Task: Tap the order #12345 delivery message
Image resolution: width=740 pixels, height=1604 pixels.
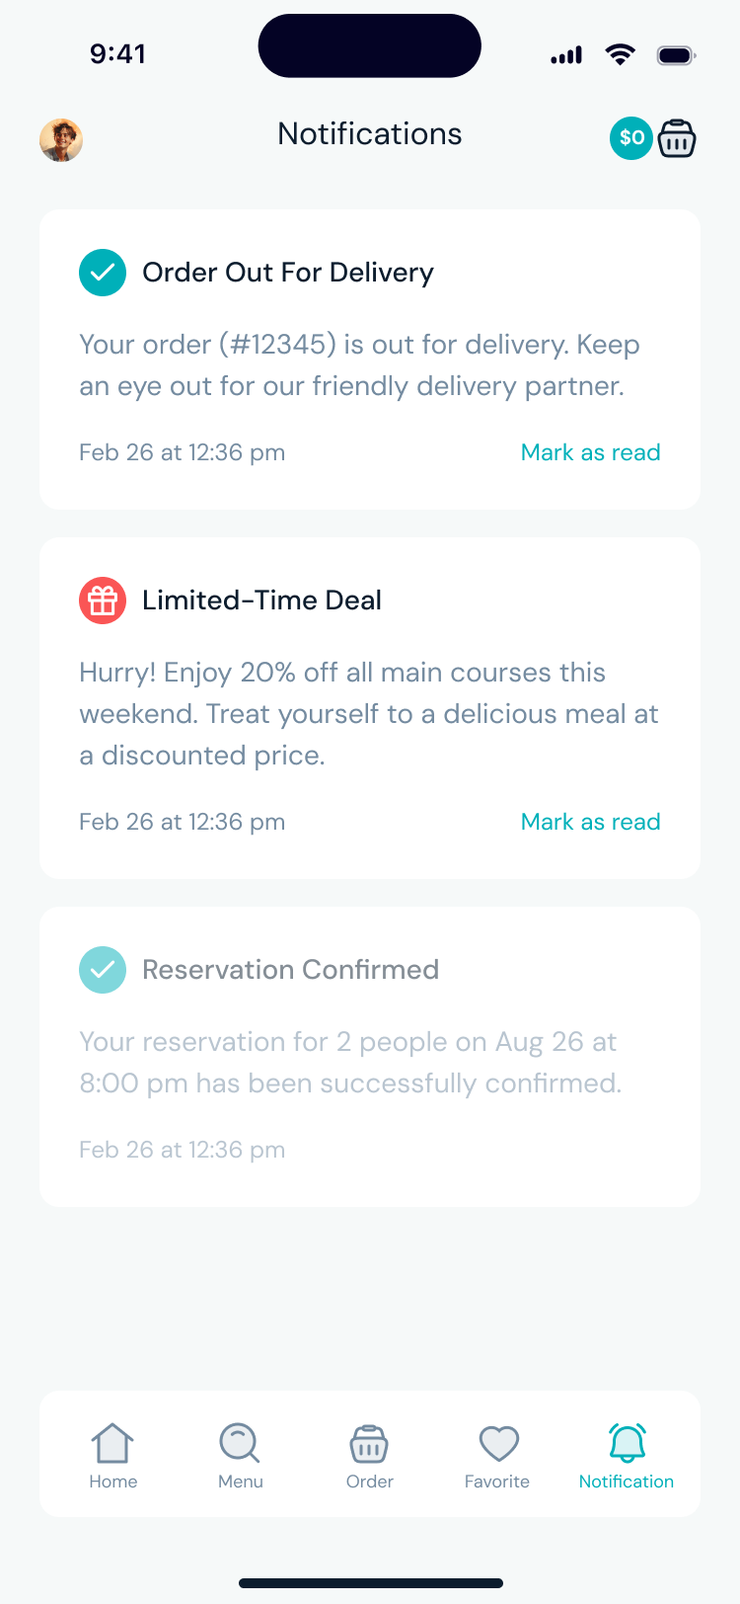Action: click(359, 365)
